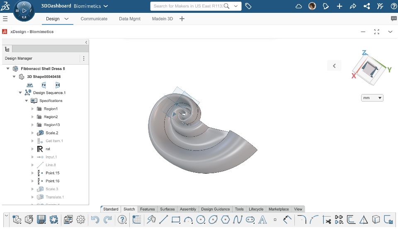Click the tree view icon in panel
The width and height of the screenshot is (398, 230).
[7, 49]
